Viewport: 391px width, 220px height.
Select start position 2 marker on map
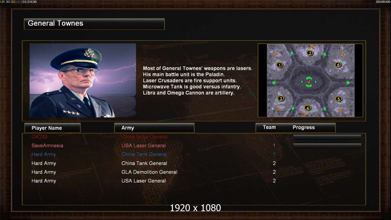tap(310, 53)
